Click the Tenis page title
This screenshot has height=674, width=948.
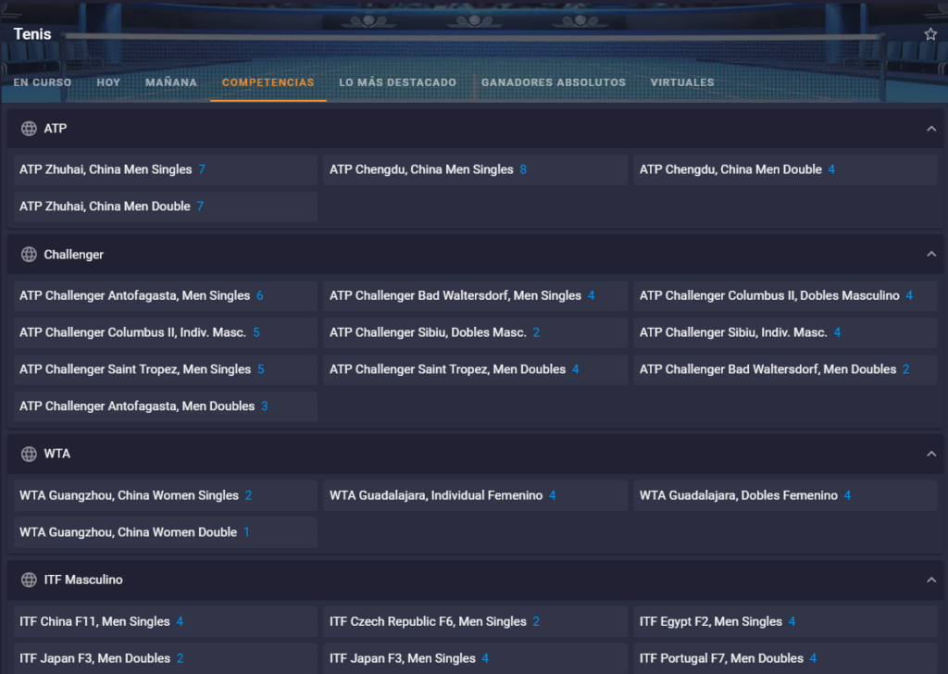point(32,34)
